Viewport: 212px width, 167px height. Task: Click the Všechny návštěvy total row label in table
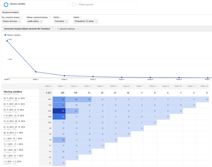click(13, 92)
